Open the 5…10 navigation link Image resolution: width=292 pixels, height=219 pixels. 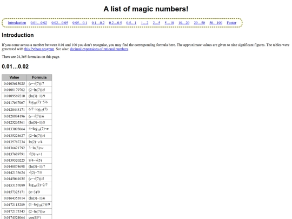169,23
